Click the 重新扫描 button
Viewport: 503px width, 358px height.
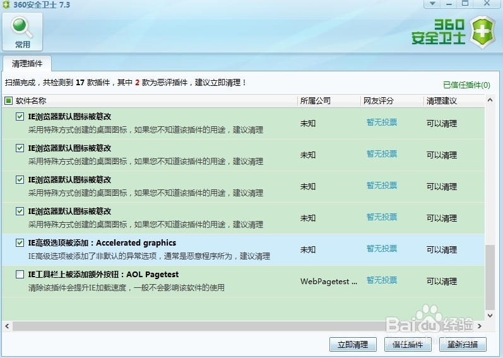click(x=463, y=345)
